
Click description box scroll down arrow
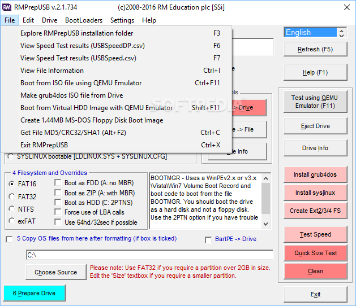pyautogui.click(x=265, y=224)
